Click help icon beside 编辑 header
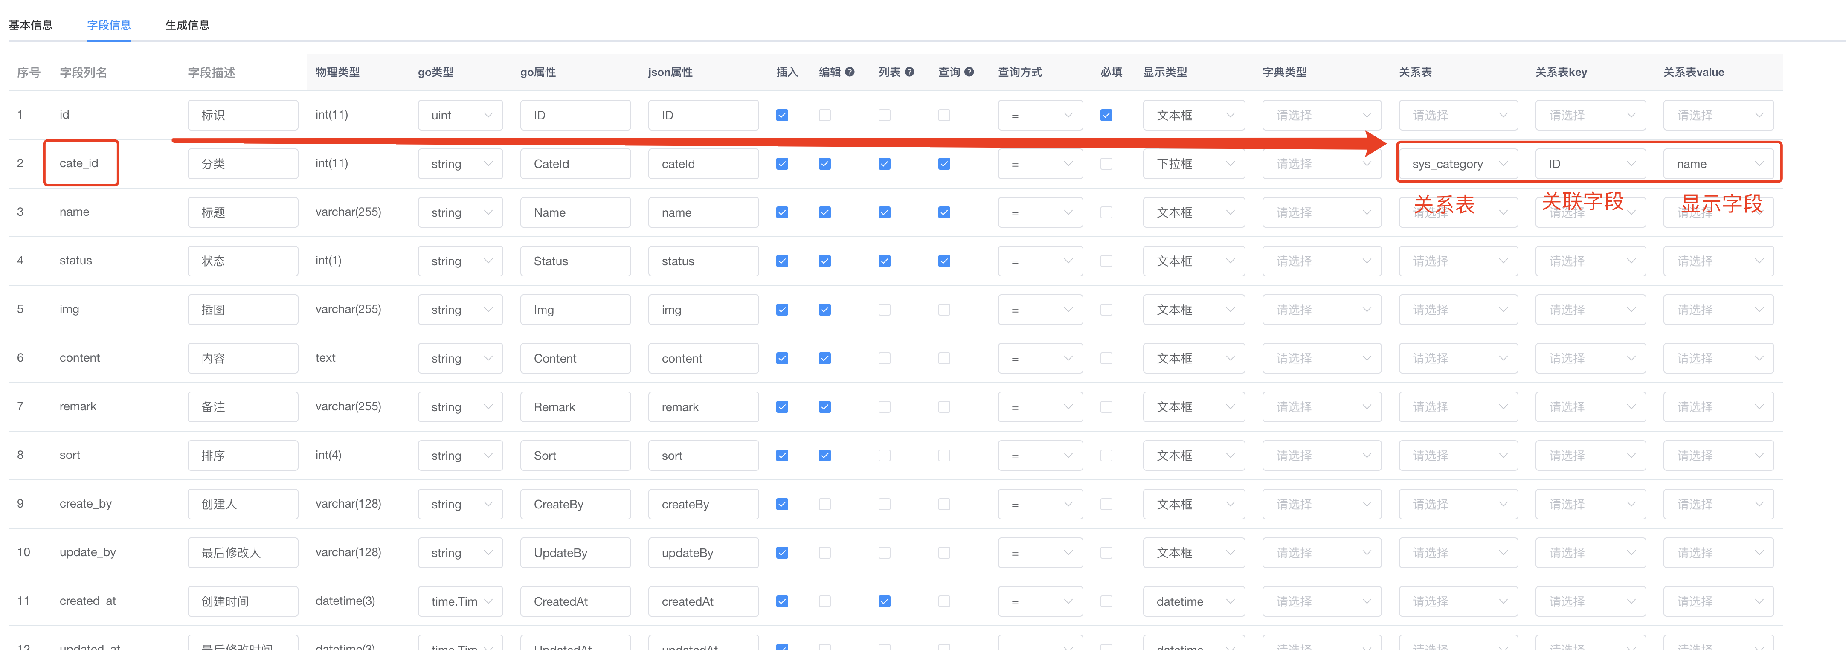This screenshot has width=1846, height=650. pos(850,72)
